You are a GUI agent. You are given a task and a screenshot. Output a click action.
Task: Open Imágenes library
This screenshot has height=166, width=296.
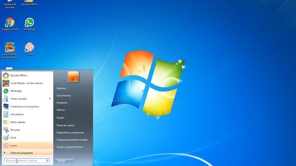[62, 102]
